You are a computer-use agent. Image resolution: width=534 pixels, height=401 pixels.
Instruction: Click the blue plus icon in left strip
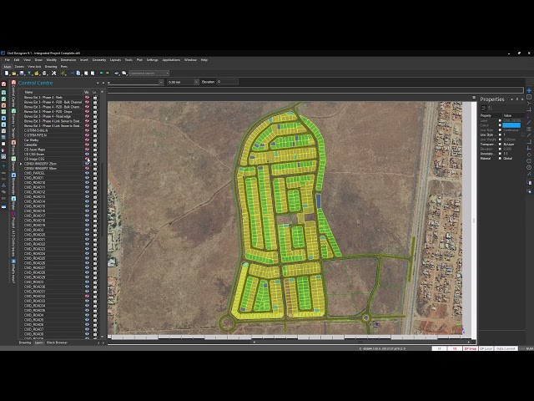click(3, 166)
